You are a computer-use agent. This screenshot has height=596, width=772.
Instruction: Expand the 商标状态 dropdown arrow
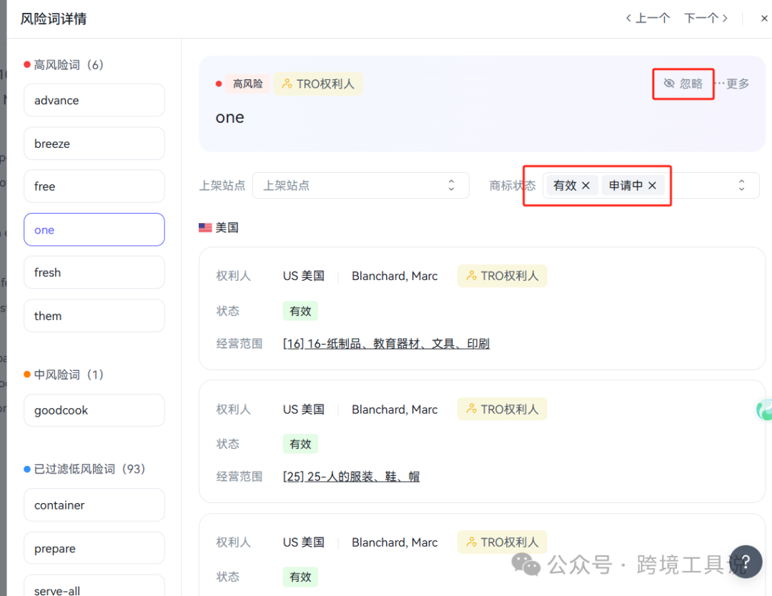tap(741, 186)
